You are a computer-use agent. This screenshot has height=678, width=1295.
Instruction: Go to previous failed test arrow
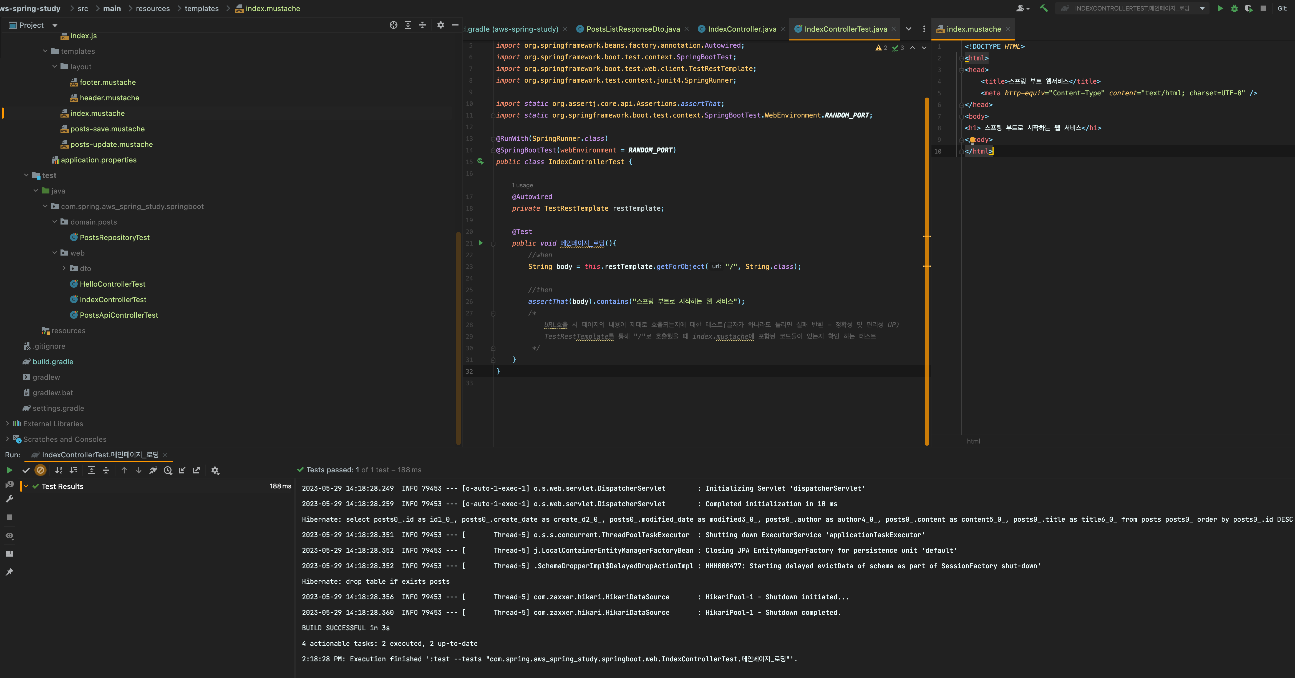click(124, 470)
